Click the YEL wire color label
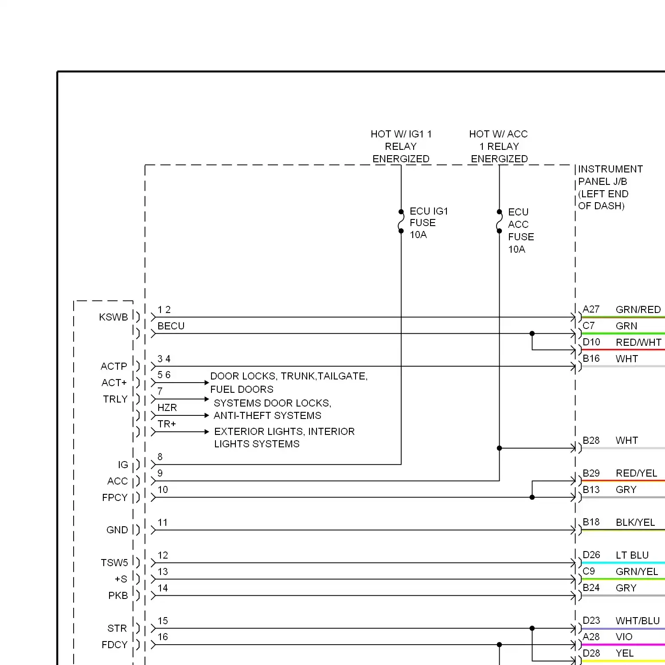Viewport: 665px width, 665px height. click(x=624, y=653)
